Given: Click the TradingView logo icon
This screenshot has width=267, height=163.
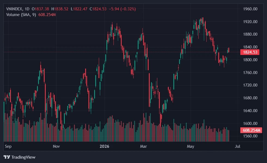Looking at the screenshot, I should click(x=7, y=157).
